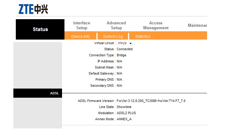Image resolution: width=249 pixels, height=140 pixels.
Task: Open the Status main tab
Action: click(x=40, y=30)
